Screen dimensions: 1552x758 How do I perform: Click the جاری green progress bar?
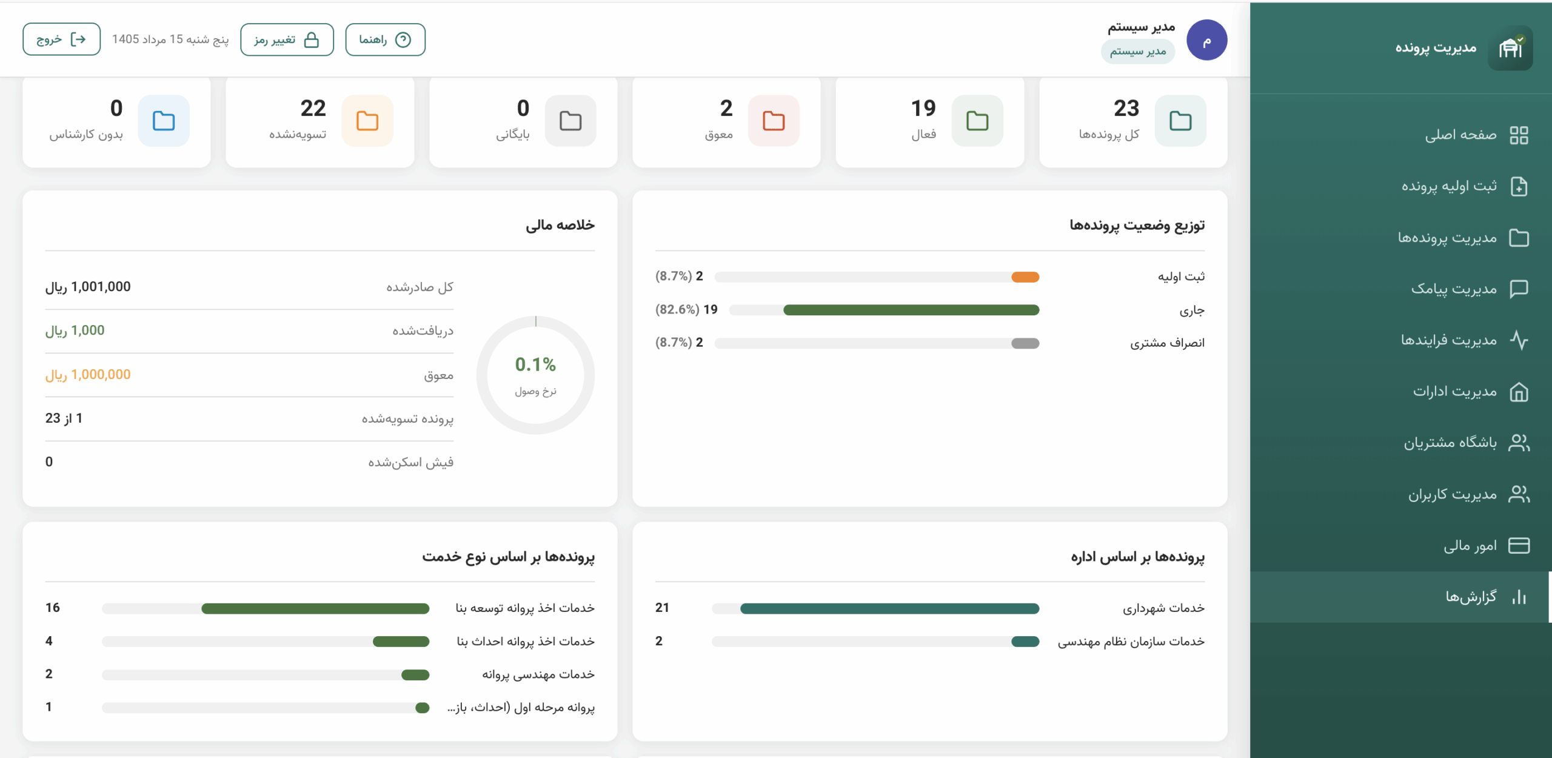tap(911, 310)
